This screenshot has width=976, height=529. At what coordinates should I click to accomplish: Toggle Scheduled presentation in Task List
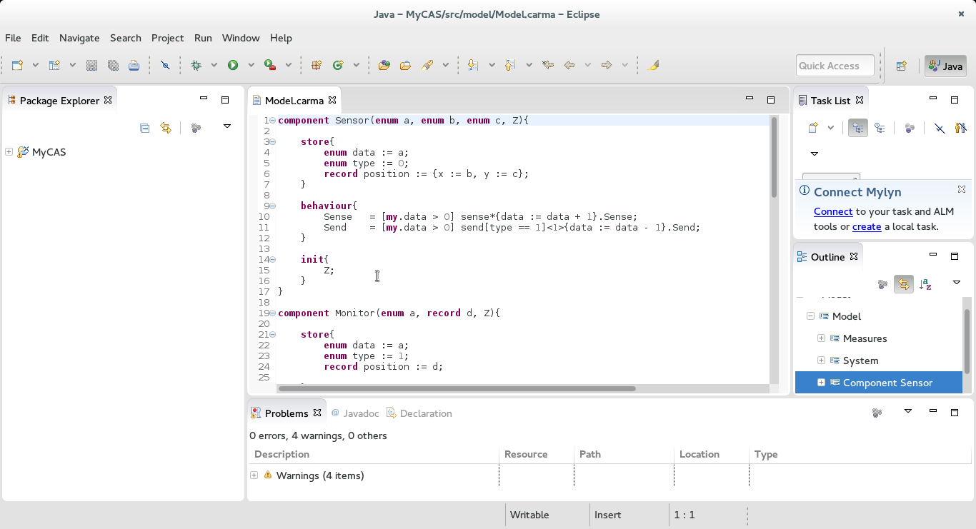coord(880,128)
